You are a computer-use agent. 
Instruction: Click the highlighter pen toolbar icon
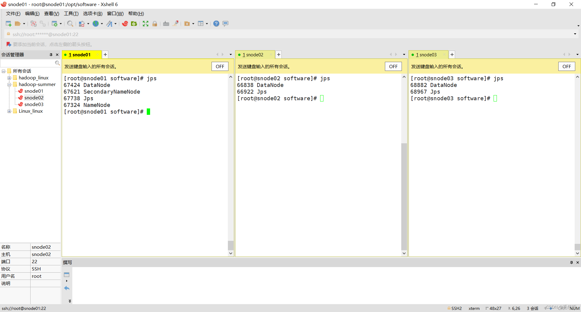pyautogui.click(x=176, y=24)
